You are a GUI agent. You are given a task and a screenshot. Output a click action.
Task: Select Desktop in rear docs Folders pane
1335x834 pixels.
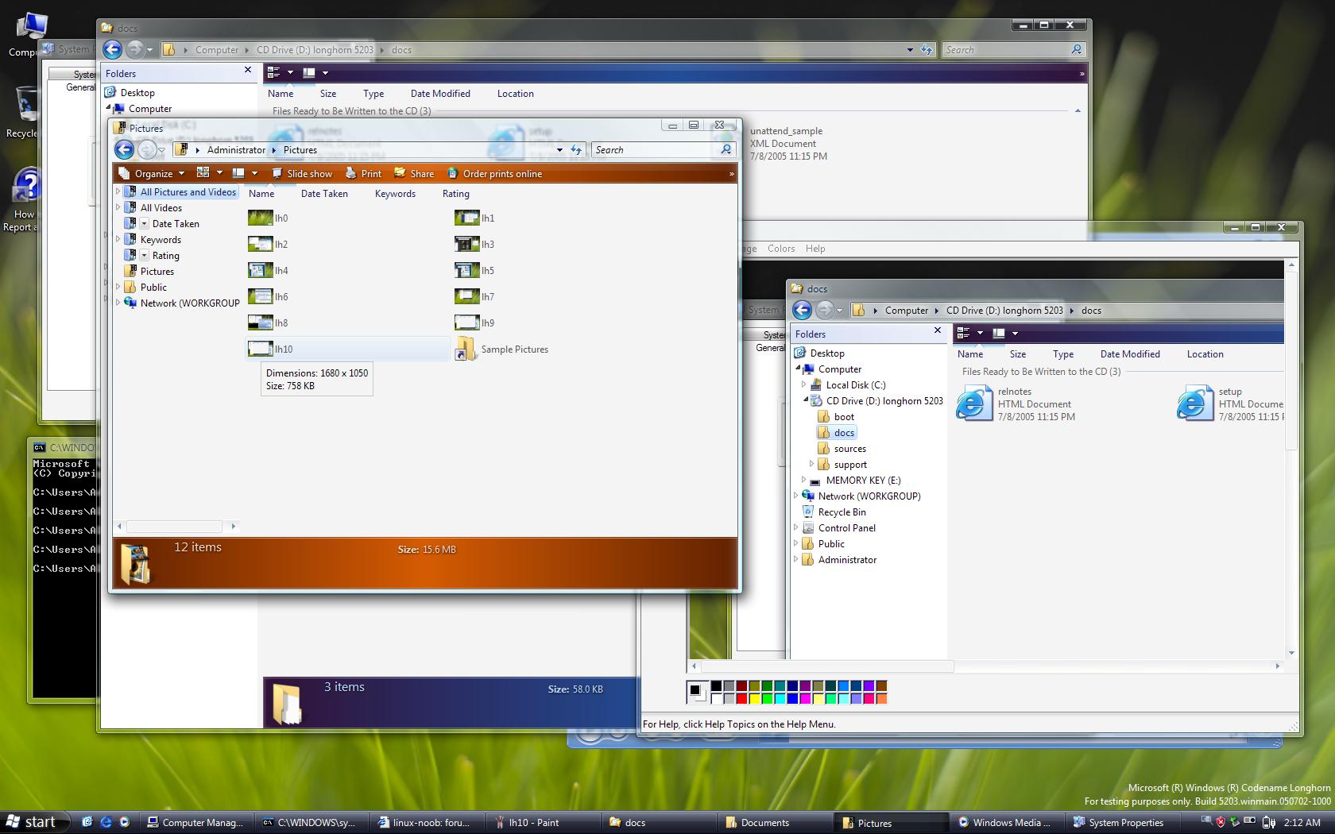tap(137, 92)
